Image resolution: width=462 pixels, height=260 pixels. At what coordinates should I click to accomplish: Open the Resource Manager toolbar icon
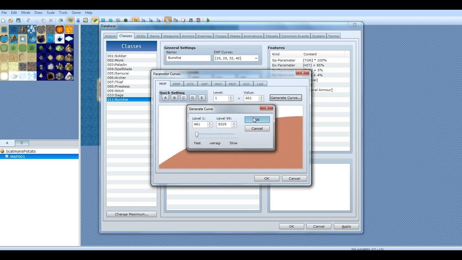[175, 20]
